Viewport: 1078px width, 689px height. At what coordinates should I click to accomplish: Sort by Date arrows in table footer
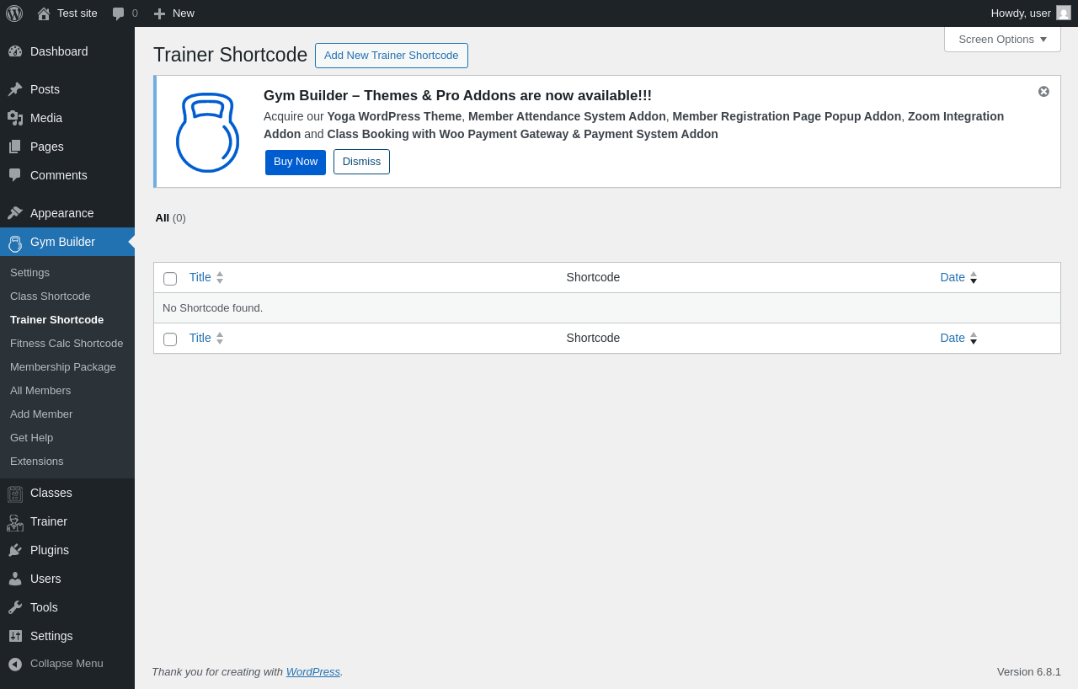tap(974, 338)
